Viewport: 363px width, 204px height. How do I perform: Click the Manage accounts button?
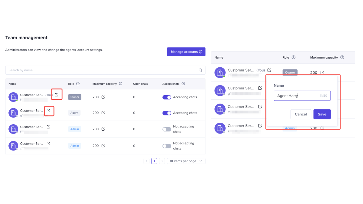tap(186, 52)
